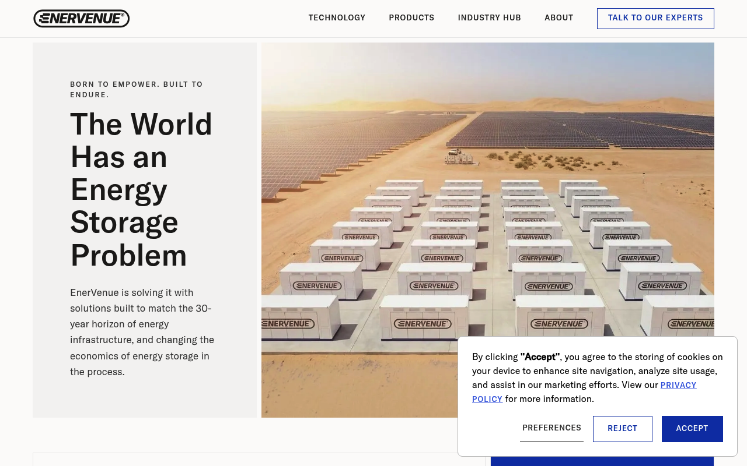The height and width of the screenshot is (466, 747).
Task: Reject cookies in the consent banner
Action: [x=622, y=429]
